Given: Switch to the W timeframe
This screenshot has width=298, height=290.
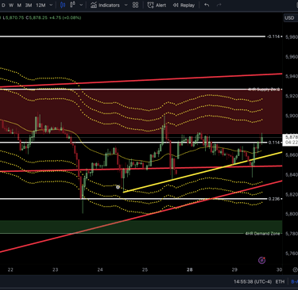Looking at the screenshot, I should 11,5.
